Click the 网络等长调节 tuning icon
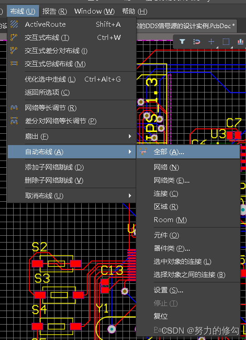Image resolution: width=246 pixels, height=340 pixels. [x=14, y=107]
